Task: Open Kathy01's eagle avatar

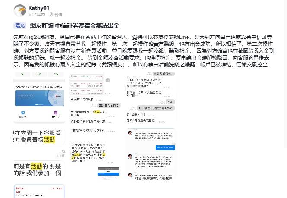Action: pos(20,10)
